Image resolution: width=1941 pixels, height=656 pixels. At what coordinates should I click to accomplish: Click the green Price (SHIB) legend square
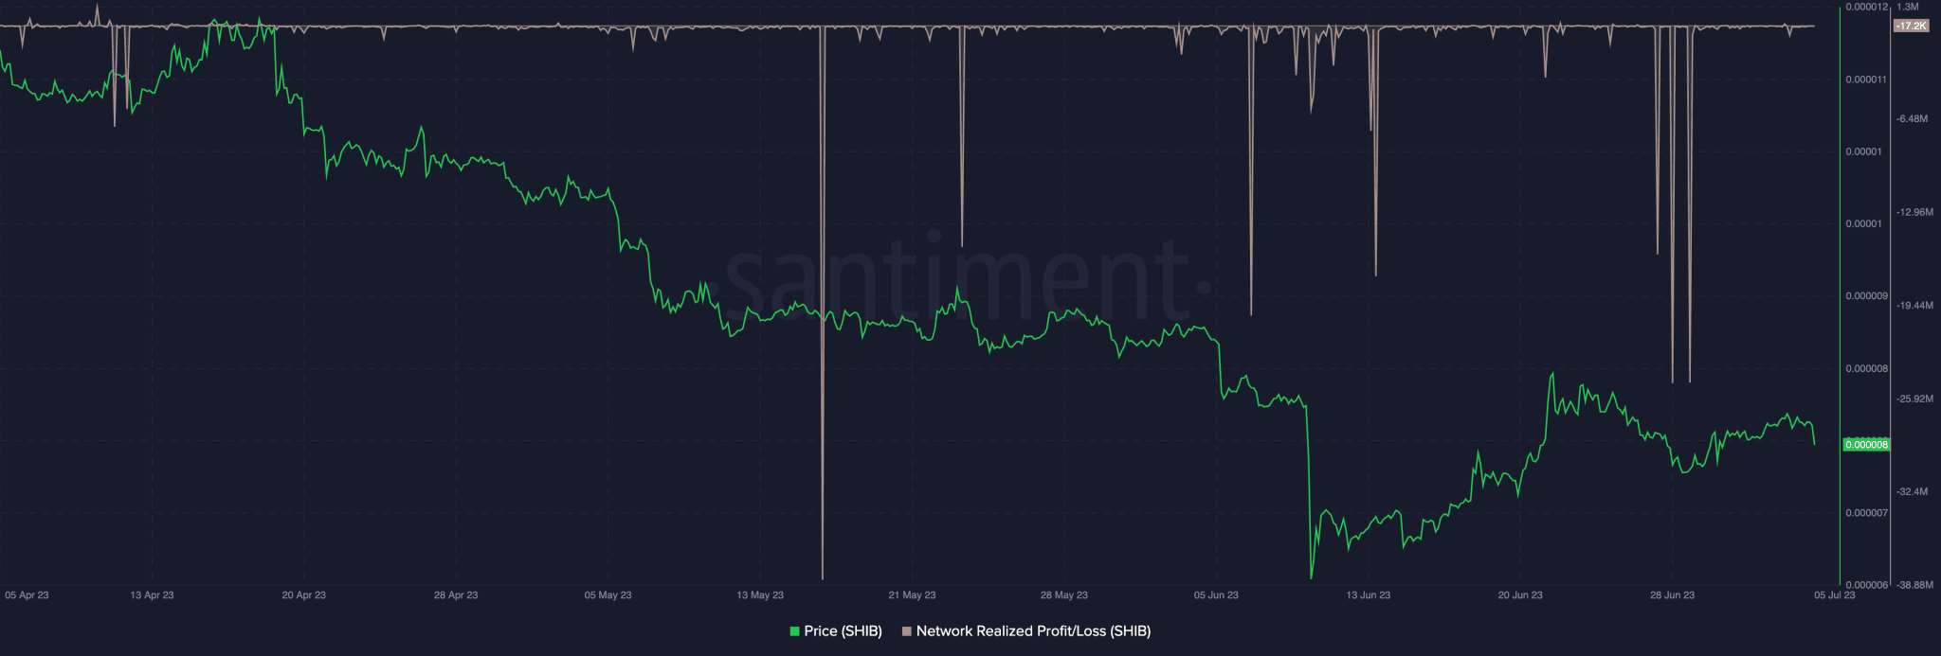click(794, 631)
